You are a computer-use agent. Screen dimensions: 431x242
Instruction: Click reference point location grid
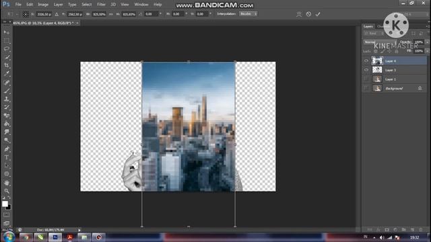coord(26,14)
